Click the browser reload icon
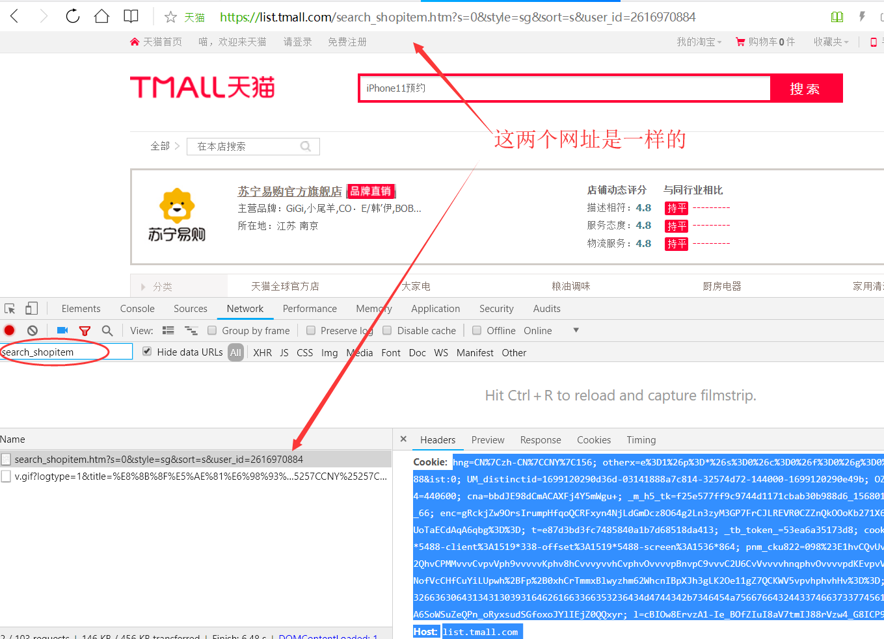This screenshot has width=884, height=639. (73, 16)
